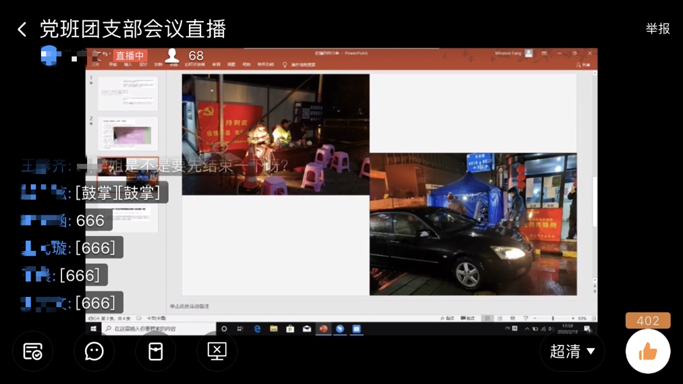Select the first slide thumbnail
This screenshot has width=683, height=384.
[128, 93]
